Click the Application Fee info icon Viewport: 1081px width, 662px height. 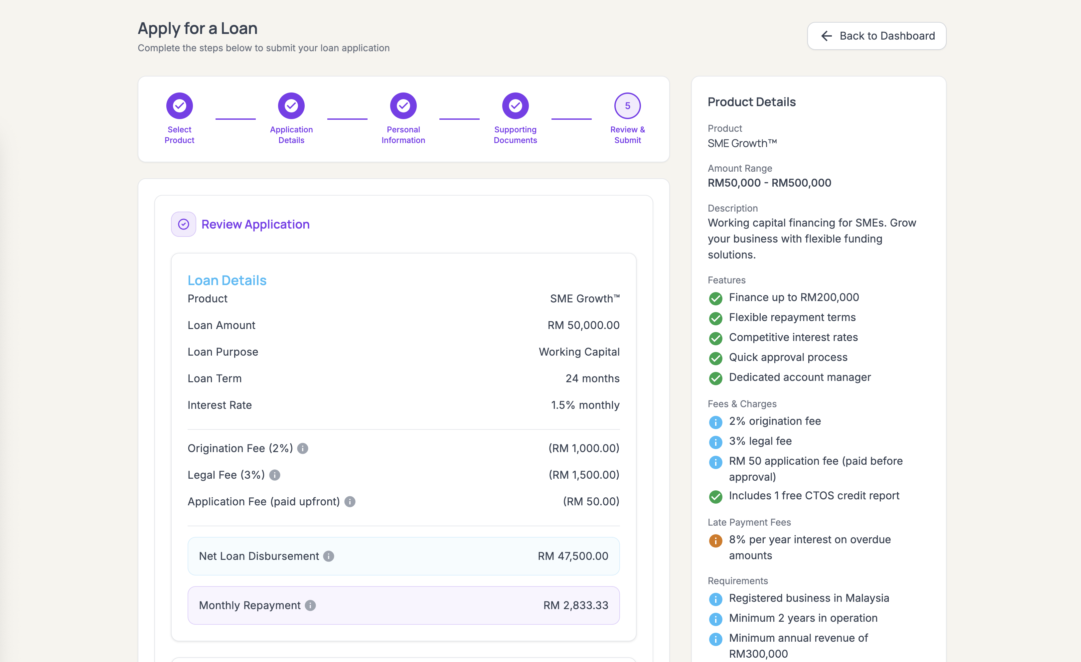pos(350,501)
